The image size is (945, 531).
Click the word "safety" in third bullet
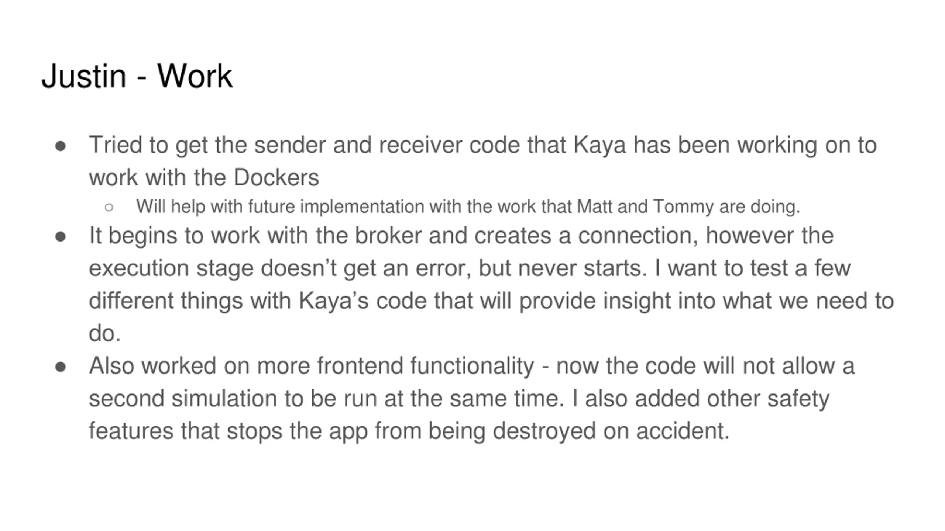coord(798,399)
